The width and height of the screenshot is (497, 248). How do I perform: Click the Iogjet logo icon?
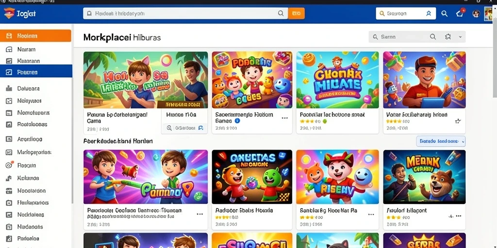(x=9, y=13)
